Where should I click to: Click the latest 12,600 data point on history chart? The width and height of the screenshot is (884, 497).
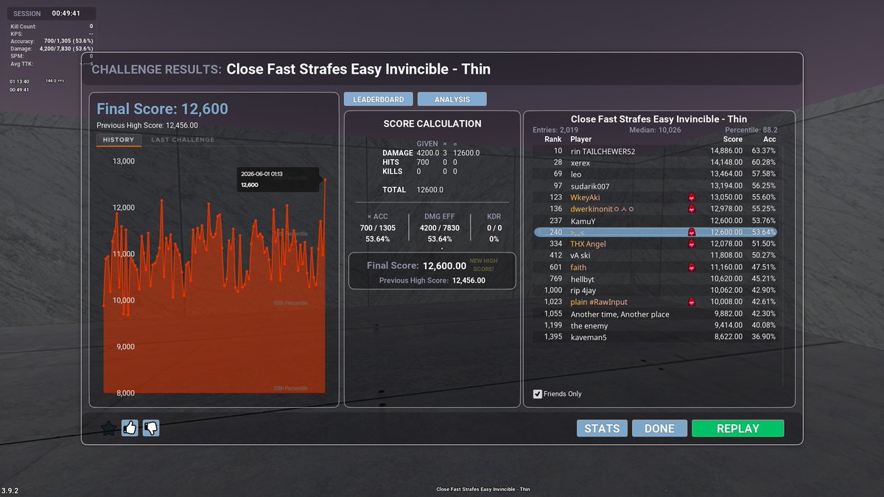point(324,179)
